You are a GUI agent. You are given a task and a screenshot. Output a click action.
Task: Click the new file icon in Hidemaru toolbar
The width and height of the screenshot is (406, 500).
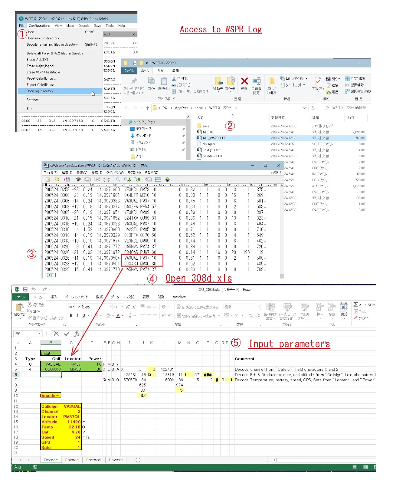pyautogui.click(x=48, y=179)
